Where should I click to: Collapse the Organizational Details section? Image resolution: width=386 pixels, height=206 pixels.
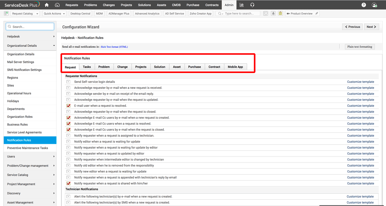pos(30,46)
